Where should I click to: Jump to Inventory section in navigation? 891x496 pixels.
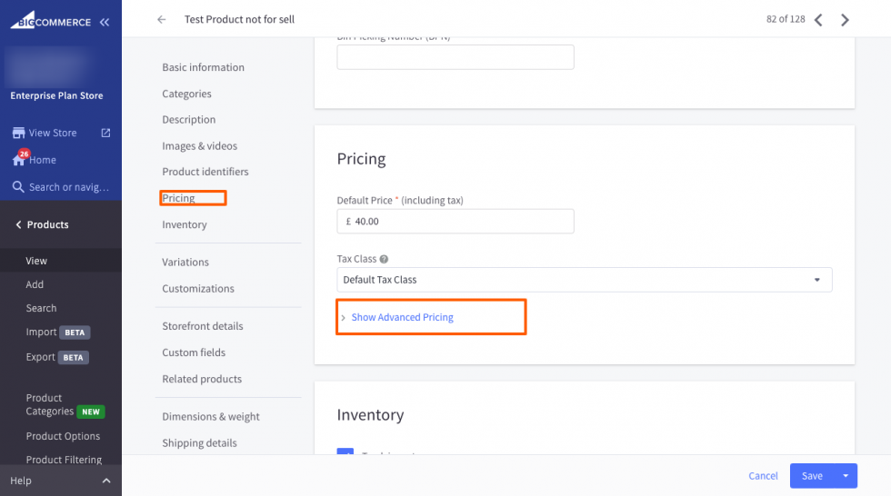click(185, 224)
